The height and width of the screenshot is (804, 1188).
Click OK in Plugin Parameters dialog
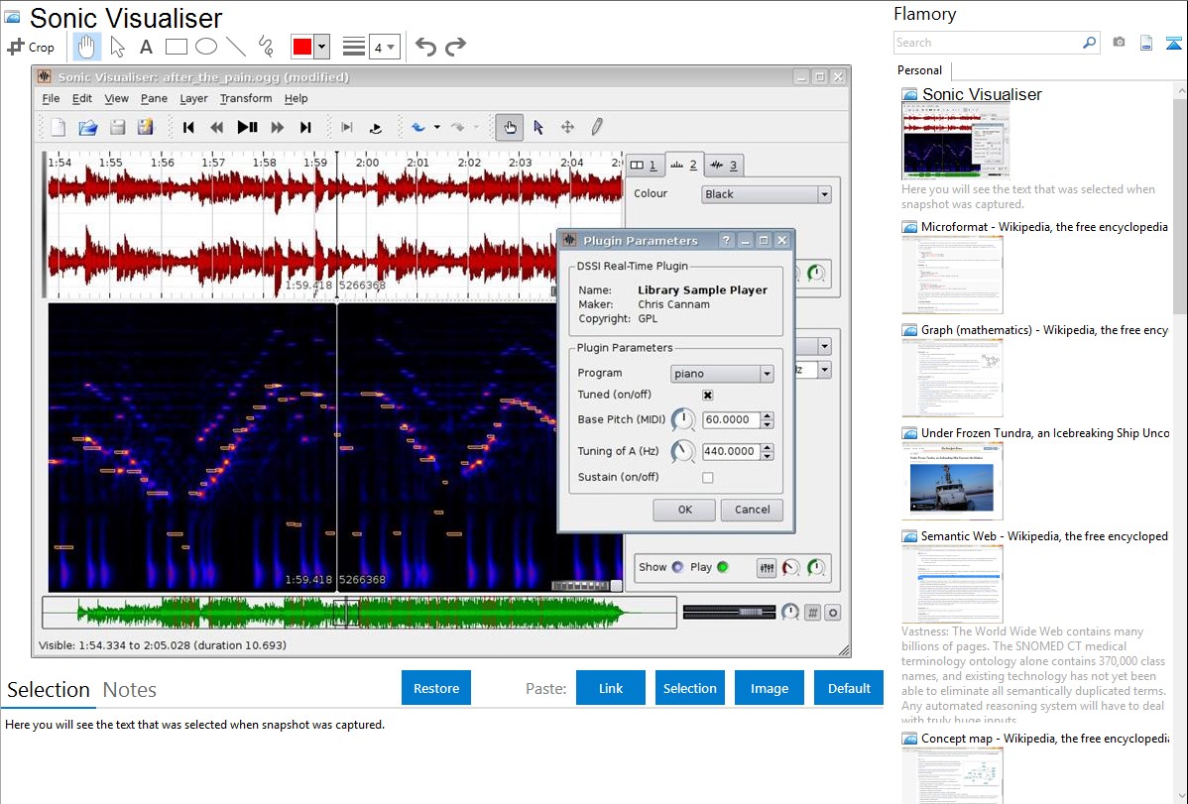(684, 510)
